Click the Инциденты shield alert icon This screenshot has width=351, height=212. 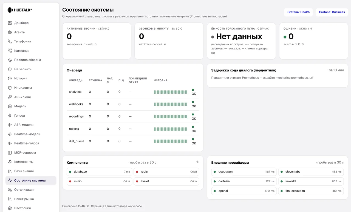10,88
